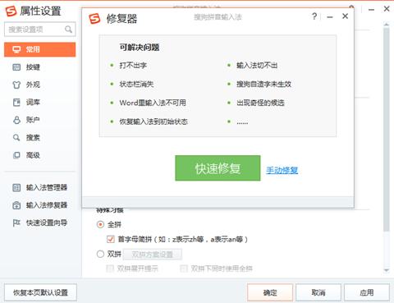Screen dimensions: 394x303
Task: Select the 全拼 radio button
Action: coord(100,224)
